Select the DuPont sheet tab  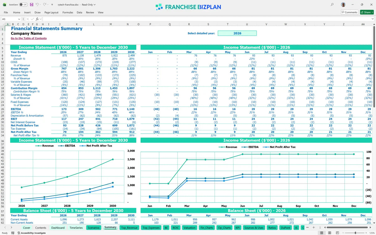point(285,228)
